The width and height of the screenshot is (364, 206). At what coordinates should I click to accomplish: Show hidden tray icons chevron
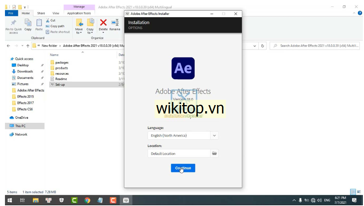[x=294, y=200]
